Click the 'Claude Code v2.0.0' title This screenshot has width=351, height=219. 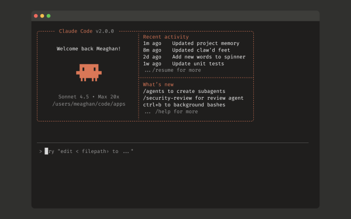coord(87,31)
